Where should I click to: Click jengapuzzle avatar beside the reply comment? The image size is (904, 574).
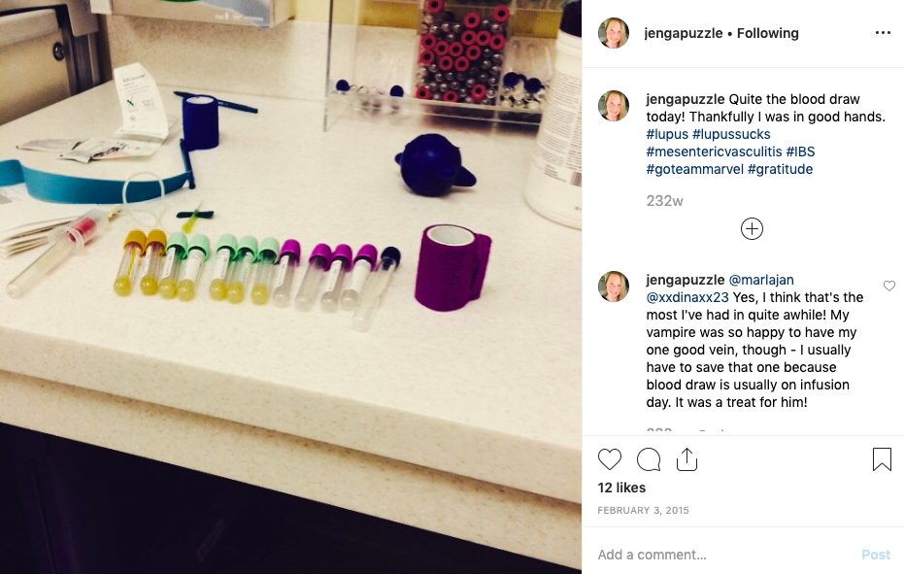614,287
